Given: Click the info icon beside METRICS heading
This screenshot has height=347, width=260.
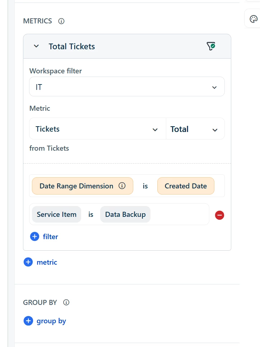Looking at the screenshot, I should tap(61, 21).
